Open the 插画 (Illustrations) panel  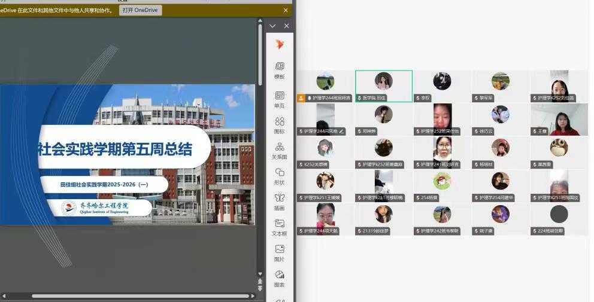280,202
